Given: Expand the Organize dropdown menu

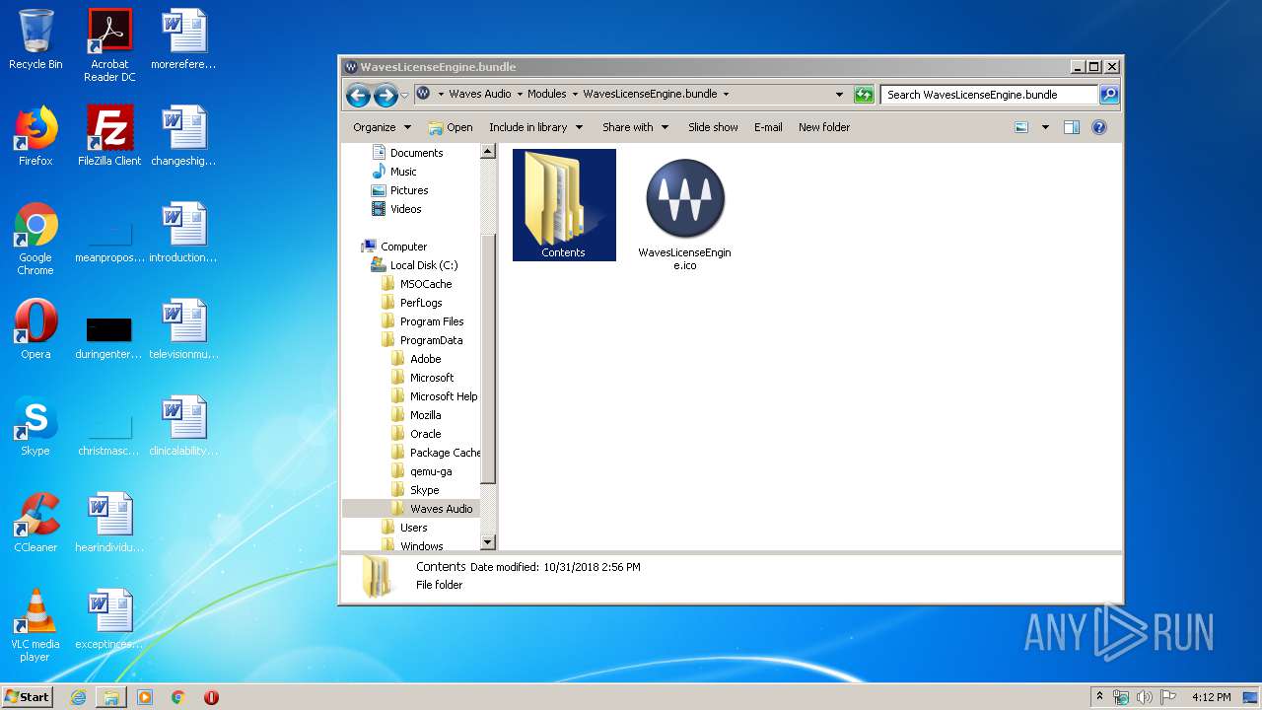Looking at the screenshot, I should pos(382,127).
